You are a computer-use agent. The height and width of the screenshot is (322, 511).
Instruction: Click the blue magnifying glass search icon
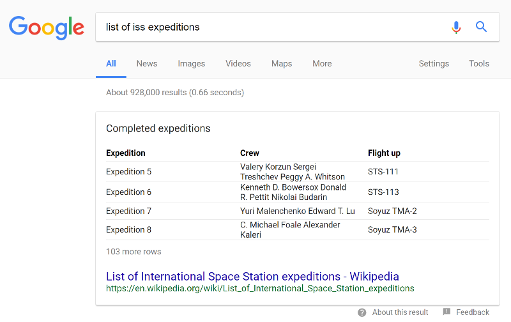pos(482,27)
